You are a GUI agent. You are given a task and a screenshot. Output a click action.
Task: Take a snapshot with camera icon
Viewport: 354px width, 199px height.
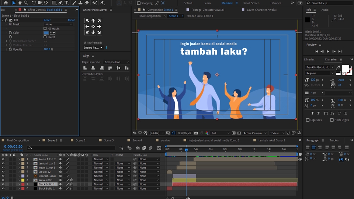(196, 133)
